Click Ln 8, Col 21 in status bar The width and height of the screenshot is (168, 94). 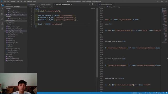134,93
